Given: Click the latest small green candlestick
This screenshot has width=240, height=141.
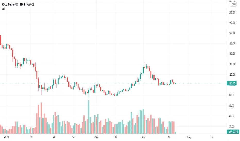Looking at the screenshot, I should (x=175, y=84).
